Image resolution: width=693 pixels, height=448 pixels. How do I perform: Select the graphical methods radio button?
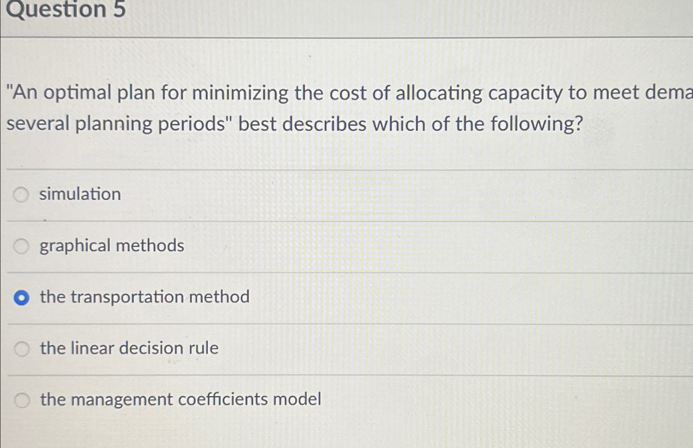pos(21,246)
